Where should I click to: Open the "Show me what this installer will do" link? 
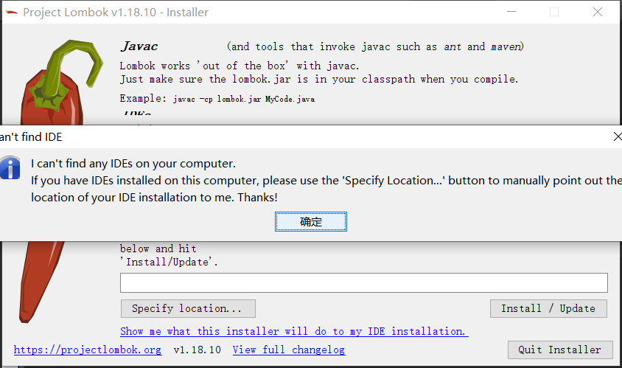tap(294, 331)
